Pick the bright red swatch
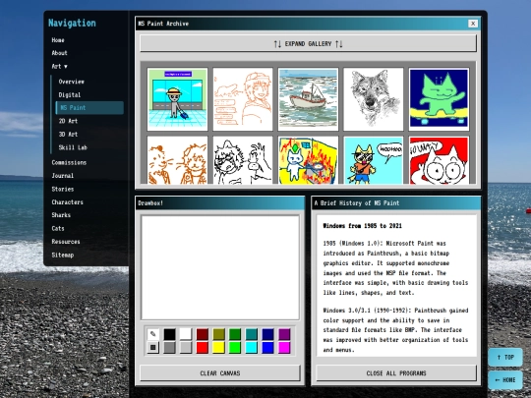 pos(203,347)
